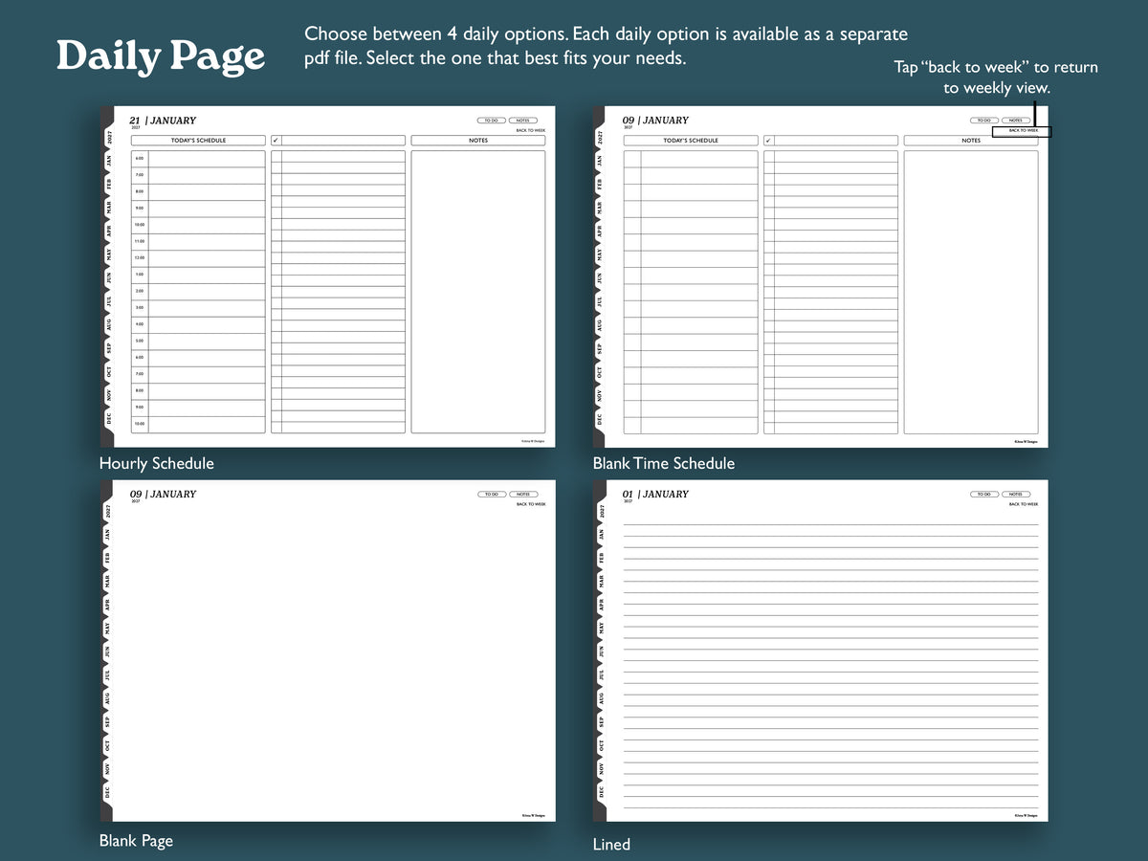Click NOTES button on the Lined page

pyautogui.click(x=1016, y=495)
